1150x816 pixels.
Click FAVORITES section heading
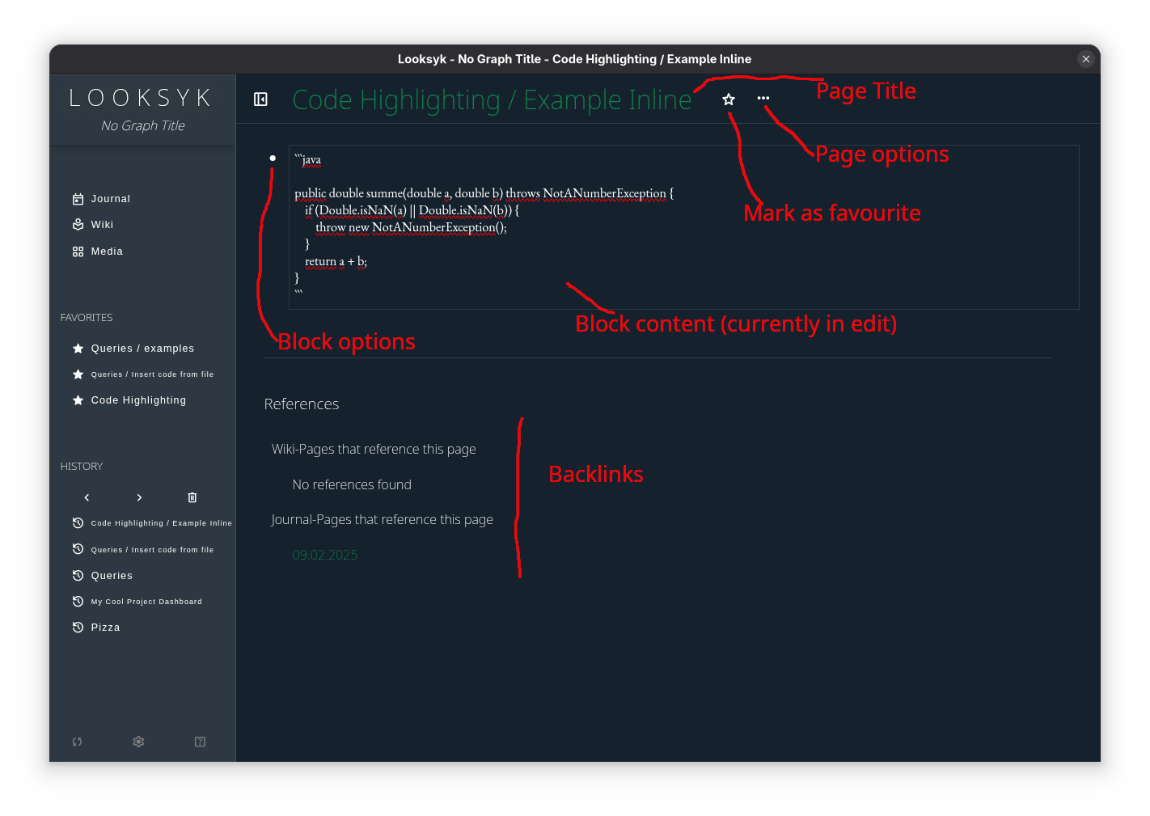(87, 318)
